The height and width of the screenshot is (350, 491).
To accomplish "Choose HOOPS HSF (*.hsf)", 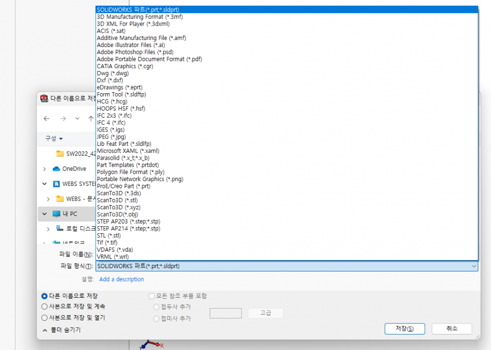I will click(x=287, y=108).
